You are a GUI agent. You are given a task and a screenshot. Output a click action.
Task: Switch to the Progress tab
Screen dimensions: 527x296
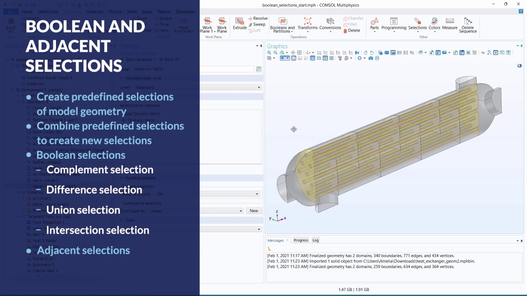(301, 240)
